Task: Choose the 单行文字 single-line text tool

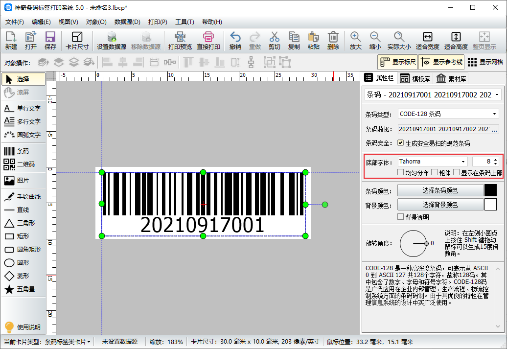Action: (23, 108)
